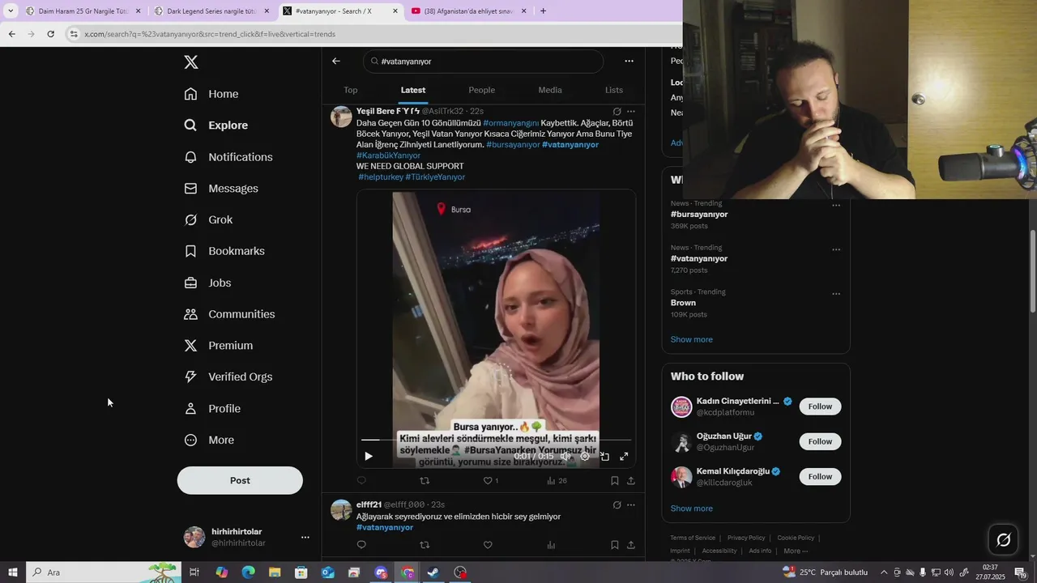Open video settings gear
1037x583 pixels.
pos(585,457)
